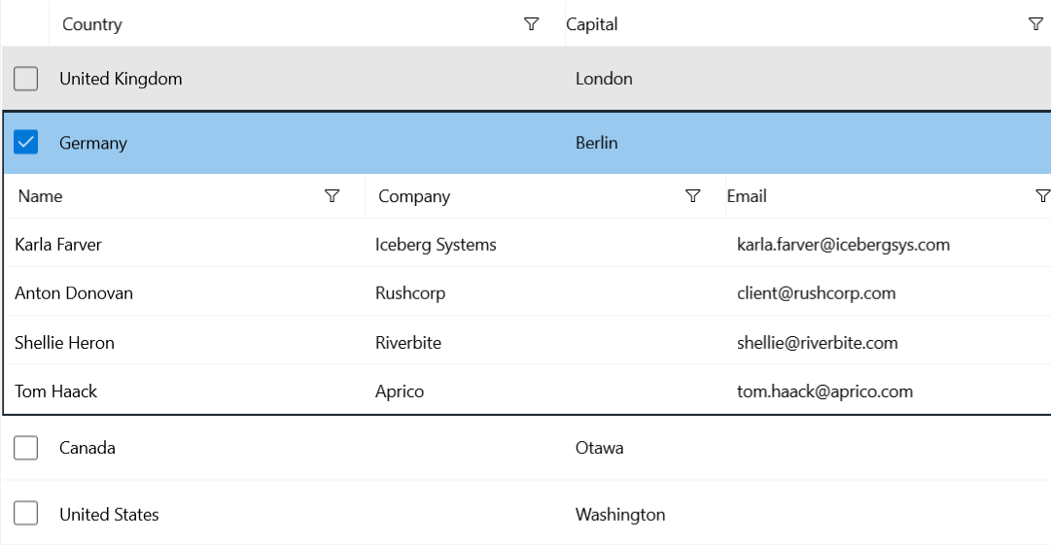This screenshot has width=1051, height=545.
Task: Select the Karla Farver row
Action: (58, 245)
